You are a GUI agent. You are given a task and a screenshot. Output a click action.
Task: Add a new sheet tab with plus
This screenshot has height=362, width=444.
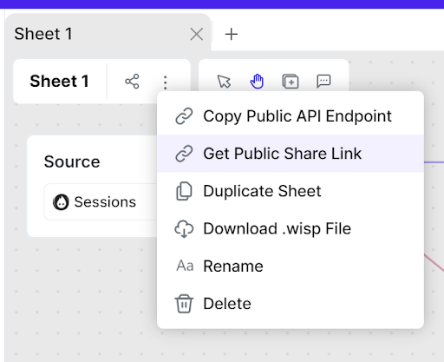(x=232, y=34)
